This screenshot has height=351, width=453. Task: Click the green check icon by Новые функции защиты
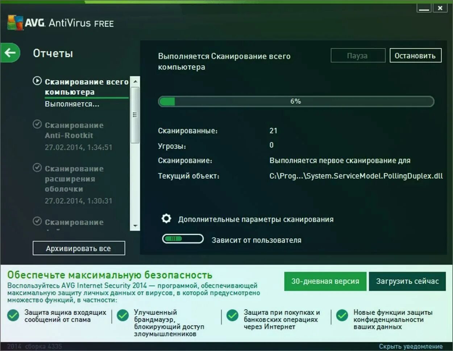[342, 316]
